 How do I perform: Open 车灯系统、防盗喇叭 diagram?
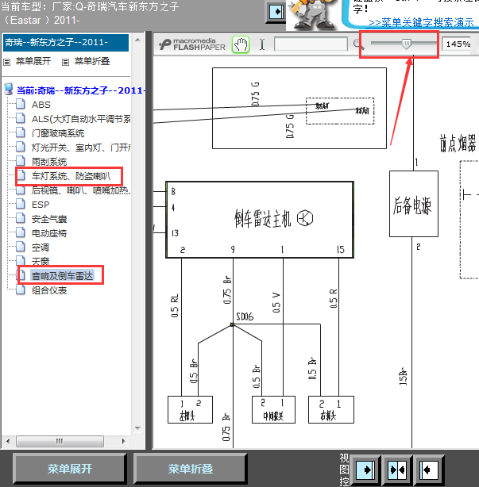pyautogui.click(x=71, y=176)
